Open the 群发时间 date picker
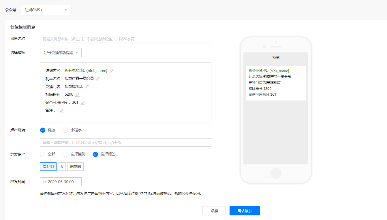The width and height of the screenshot is (387, 220). tap(61, 182)
